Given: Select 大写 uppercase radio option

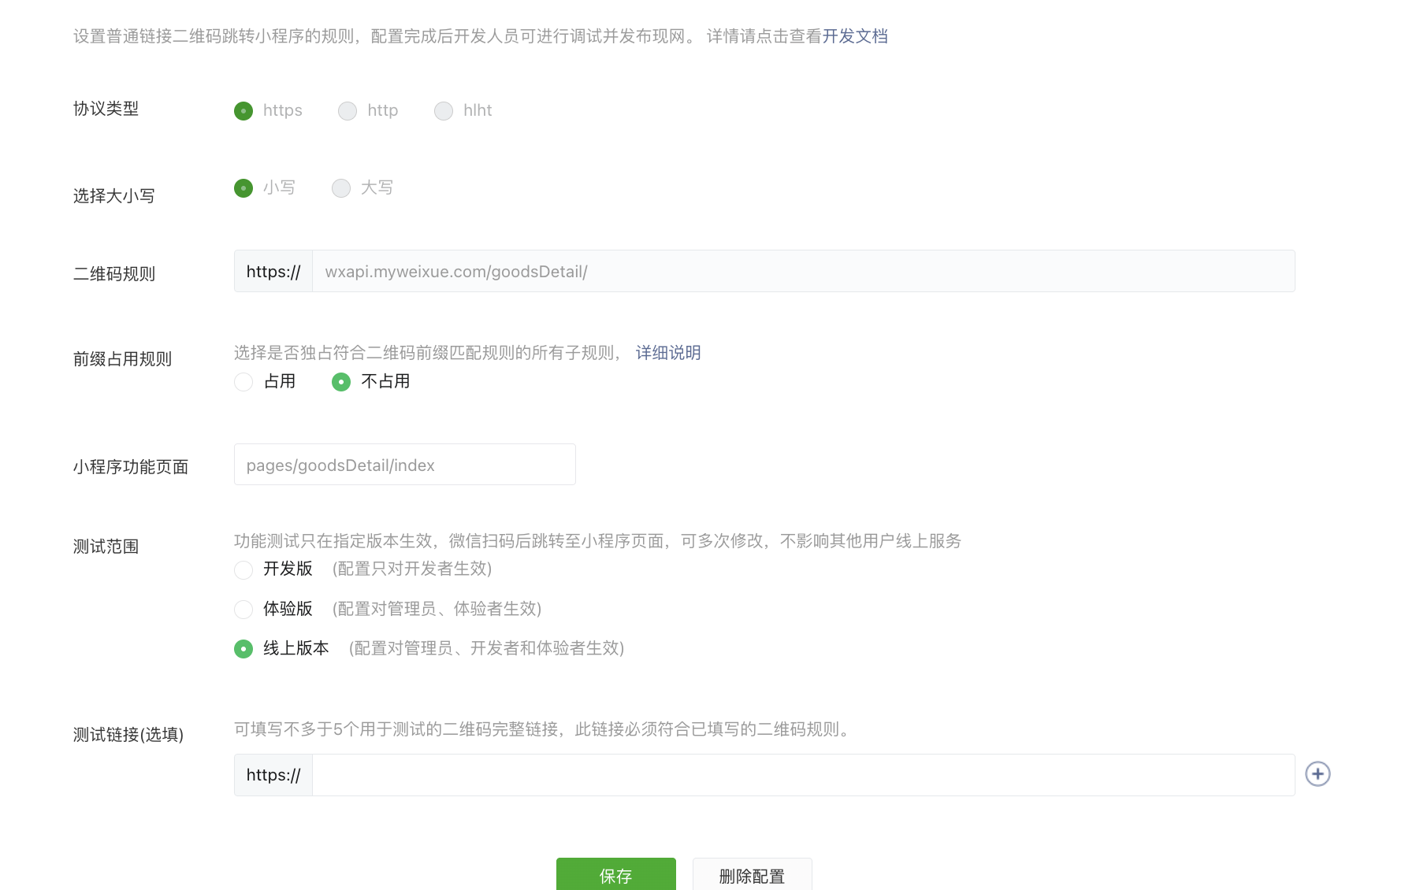Looking at the screenshot, I should pyautogui.click(x=341, y=188).
